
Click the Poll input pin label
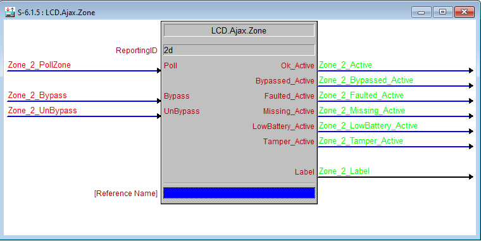170,66
